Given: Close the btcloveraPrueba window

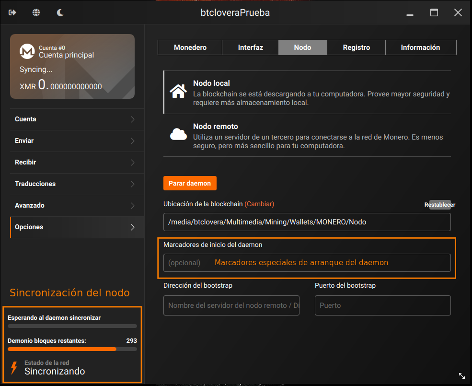Looking at the screenshot, I should pos(458,12).
